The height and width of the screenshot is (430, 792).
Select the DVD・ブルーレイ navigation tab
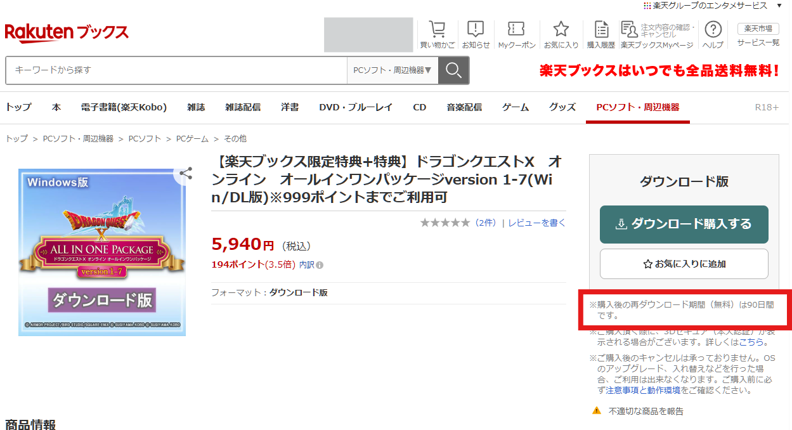[356, 107]
